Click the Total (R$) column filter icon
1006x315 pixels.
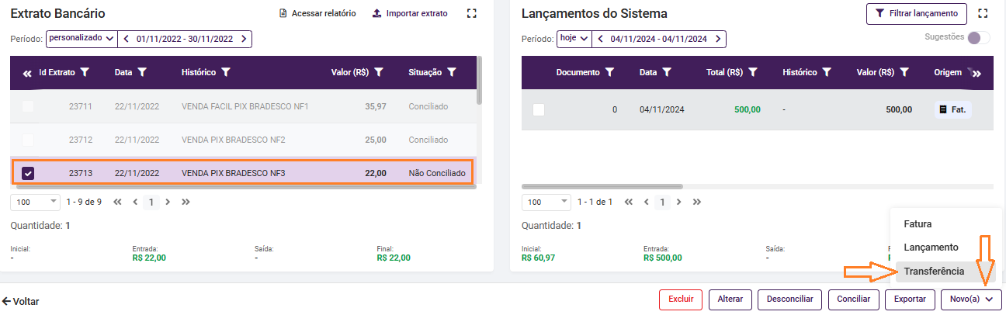coord(753,72)
